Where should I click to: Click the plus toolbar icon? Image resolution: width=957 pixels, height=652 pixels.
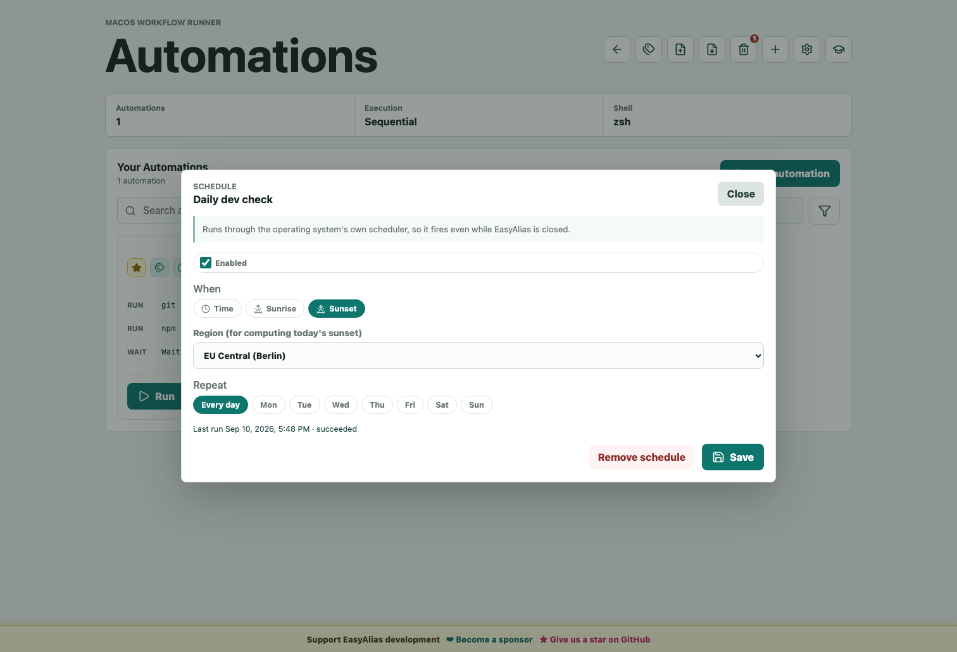click(x=775, y=49)
